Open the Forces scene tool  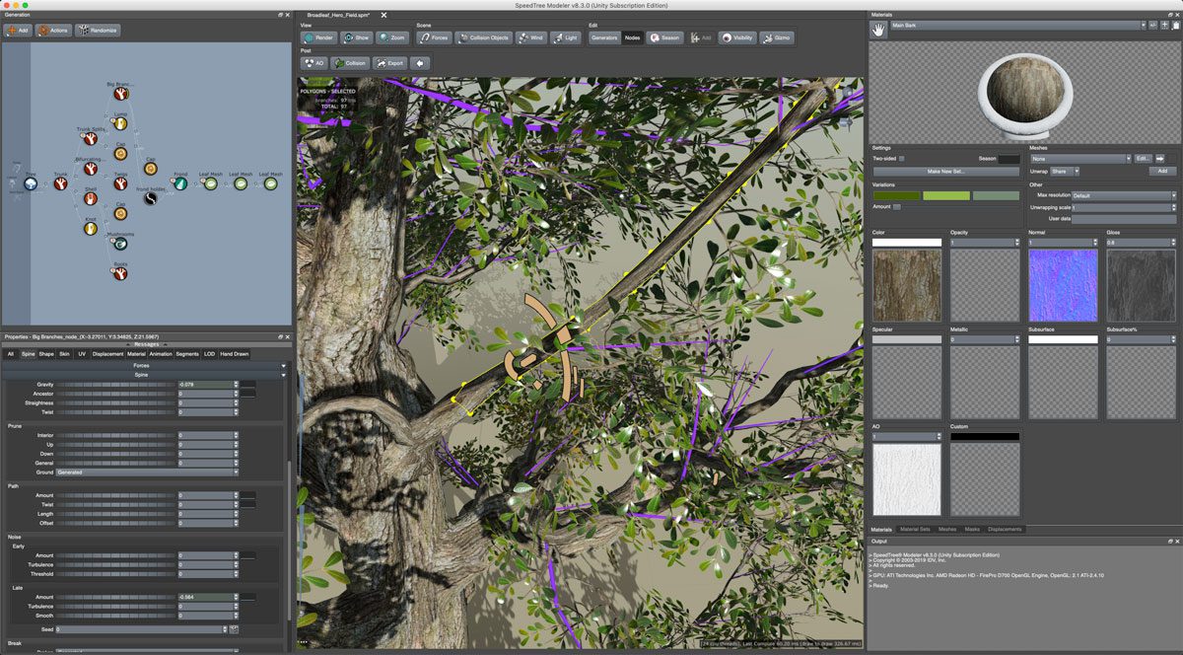tap(434, 37)
